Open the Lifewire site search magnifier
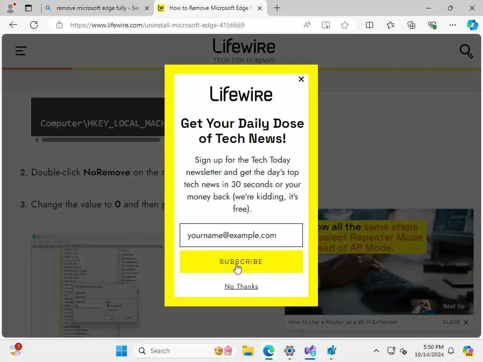 (x=466, y=51)
